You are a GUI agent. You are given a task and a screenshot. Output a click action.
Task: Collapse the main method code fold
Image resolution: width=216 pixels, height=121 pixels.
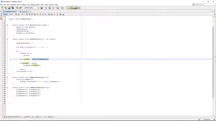point(7,25)
